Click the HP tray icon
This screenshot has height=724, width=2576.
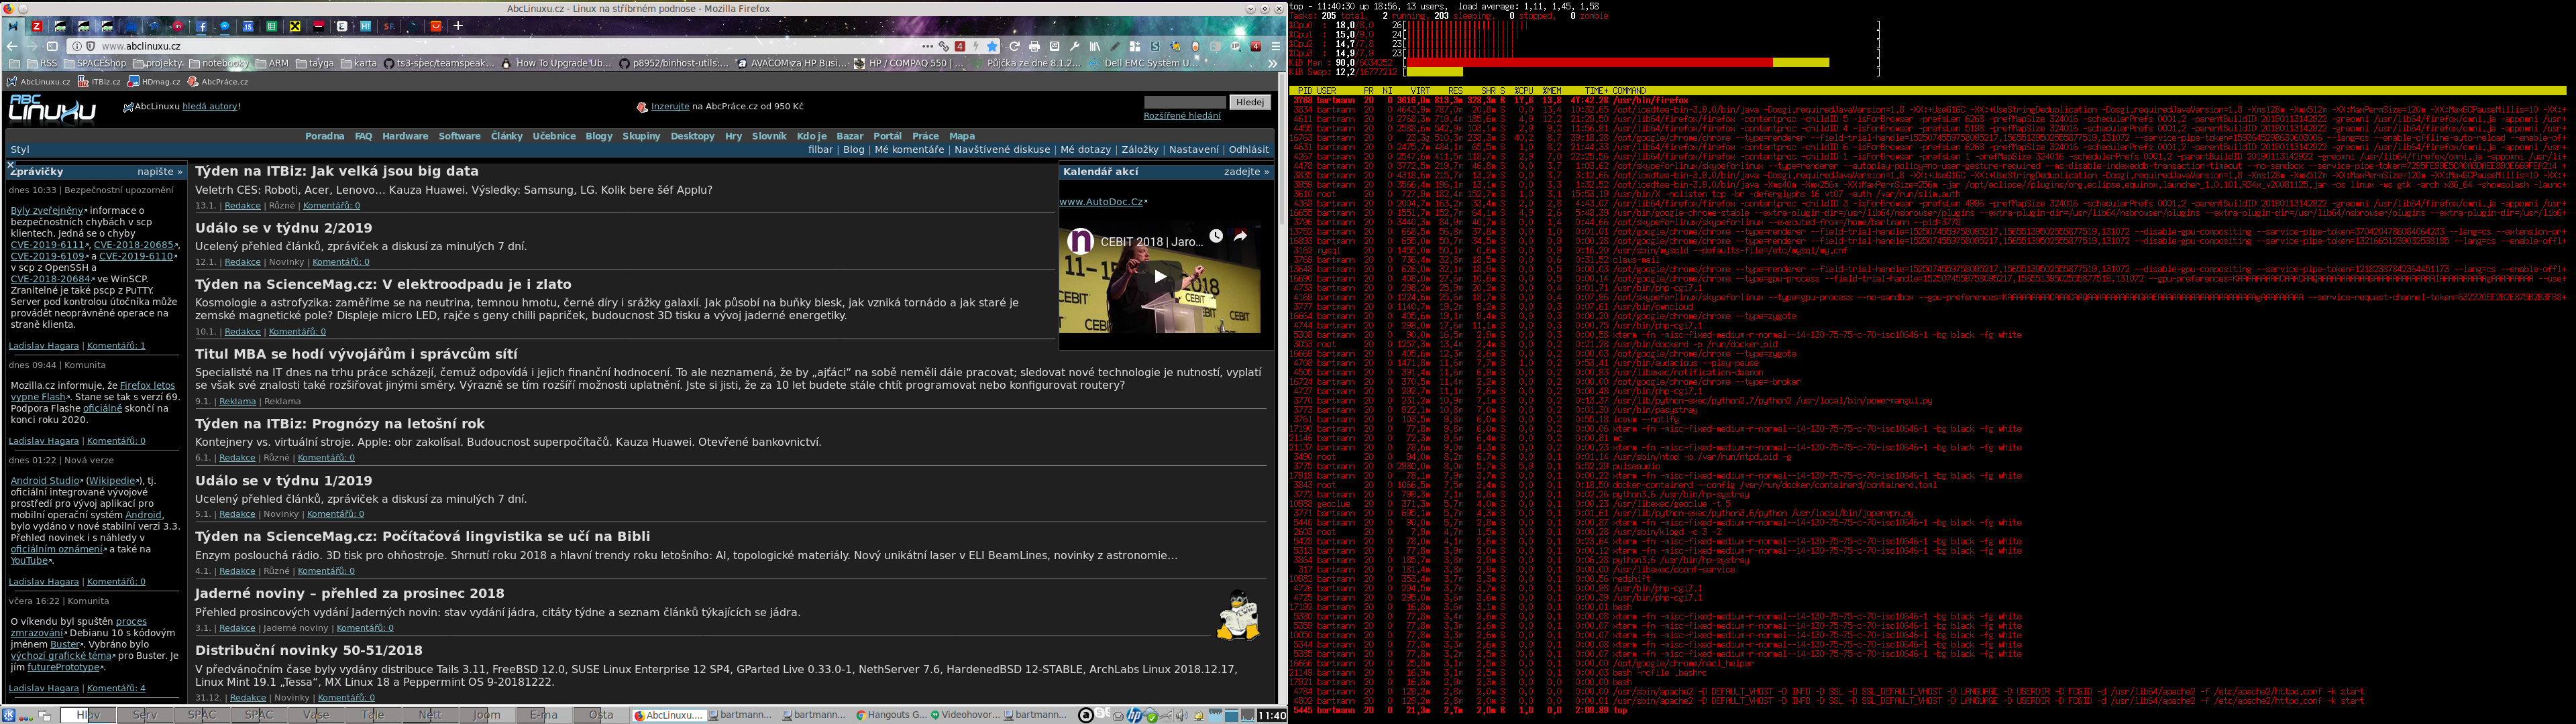pyautogui.click(x=1134, y=715)
